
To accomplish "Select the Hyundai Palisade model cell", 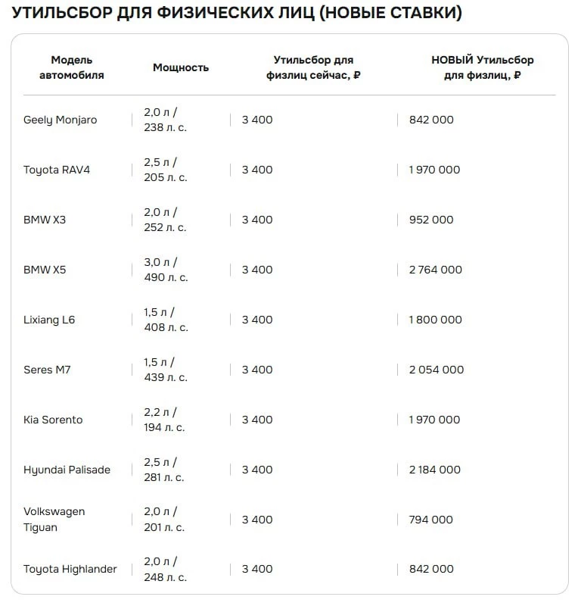I will [67, 470].
